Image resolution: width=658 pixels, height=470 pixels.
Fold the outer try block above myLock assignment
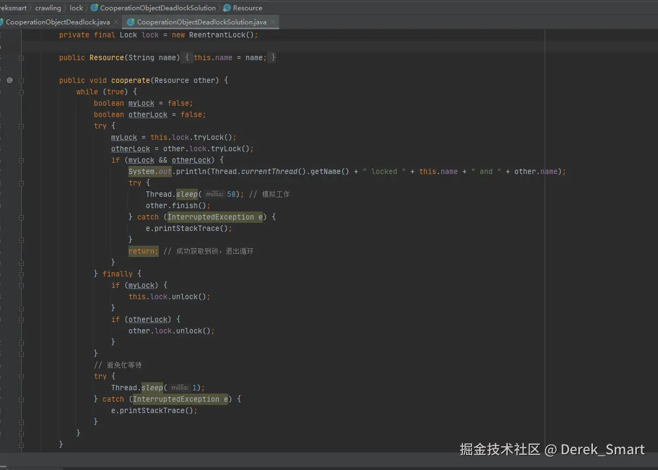tap(22, 126)
